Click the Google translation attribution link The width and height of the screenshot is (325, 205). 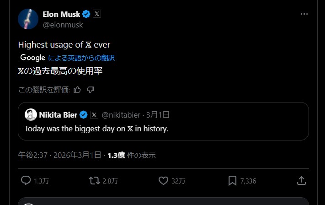point(68,58)
